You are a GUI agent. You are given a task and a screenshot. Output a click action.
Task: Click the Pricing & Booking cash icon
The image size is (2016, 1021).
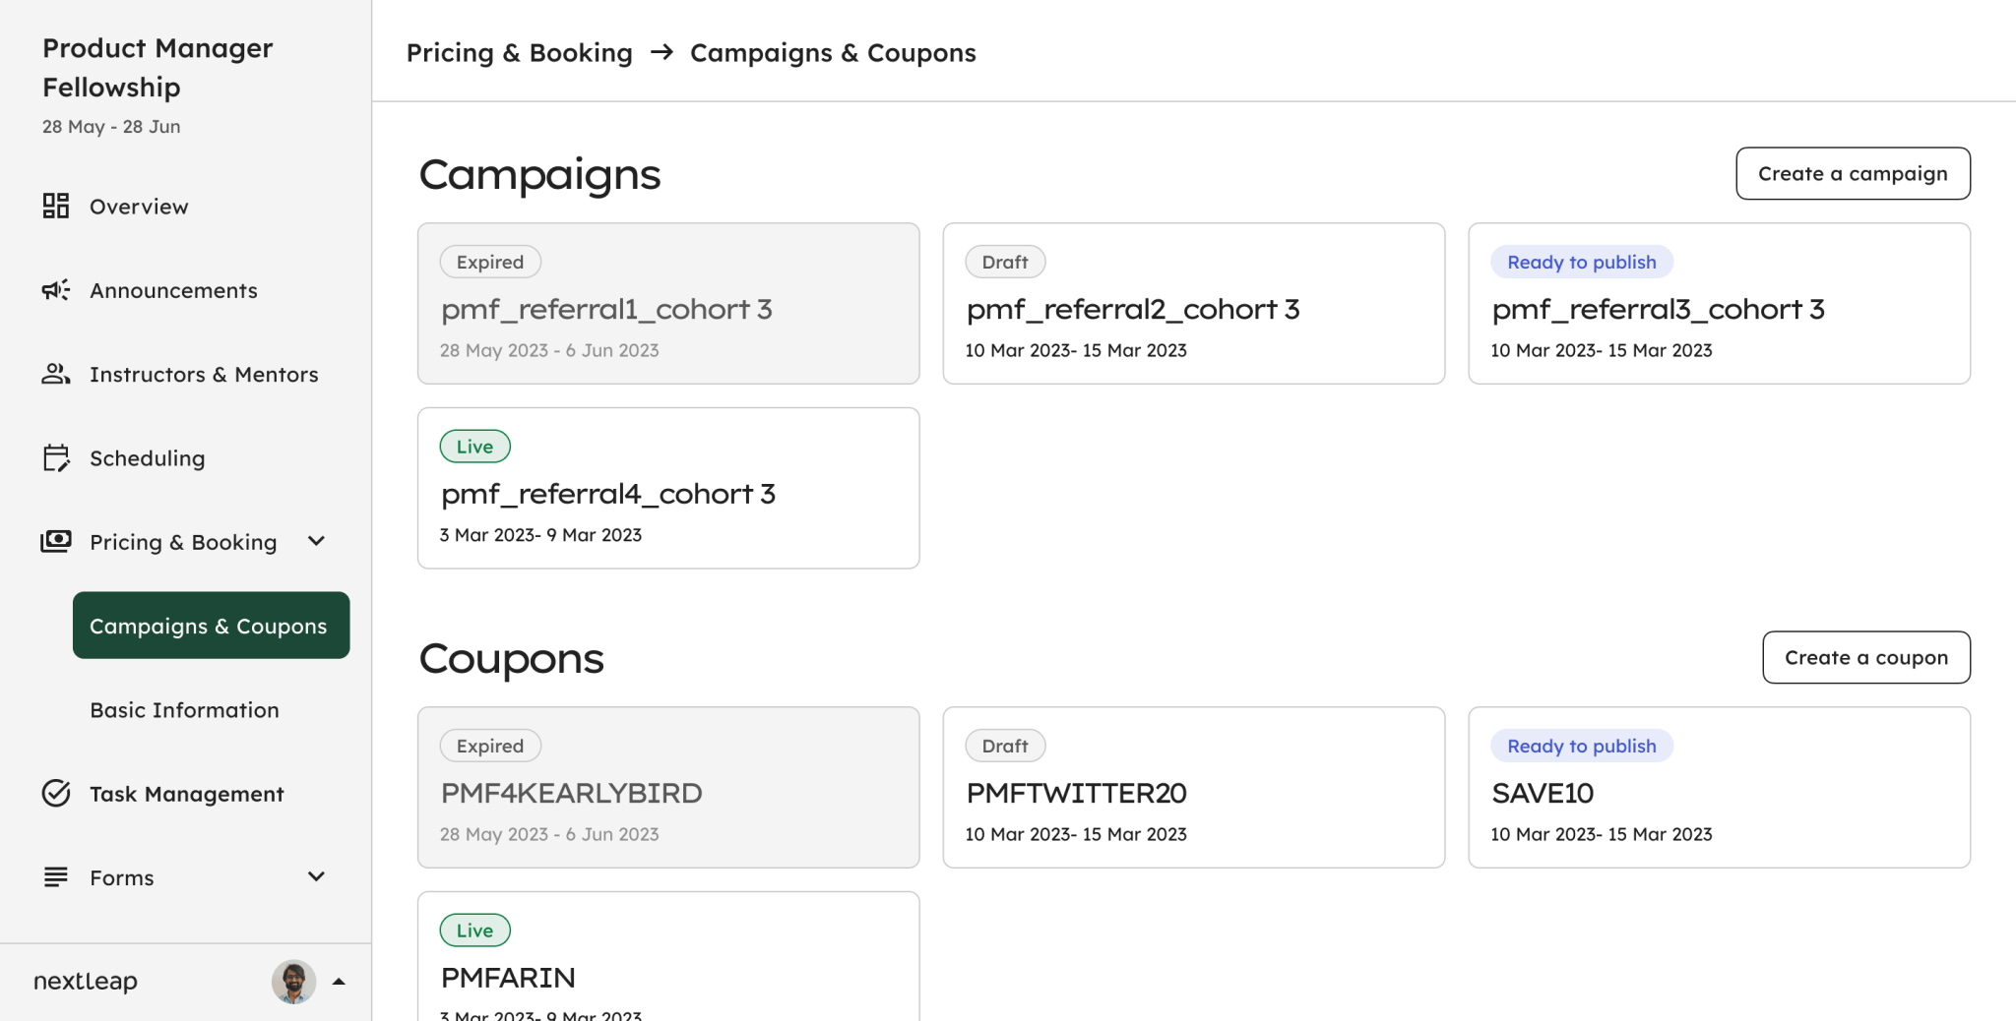pyautogui.click(x=56, y=541)
